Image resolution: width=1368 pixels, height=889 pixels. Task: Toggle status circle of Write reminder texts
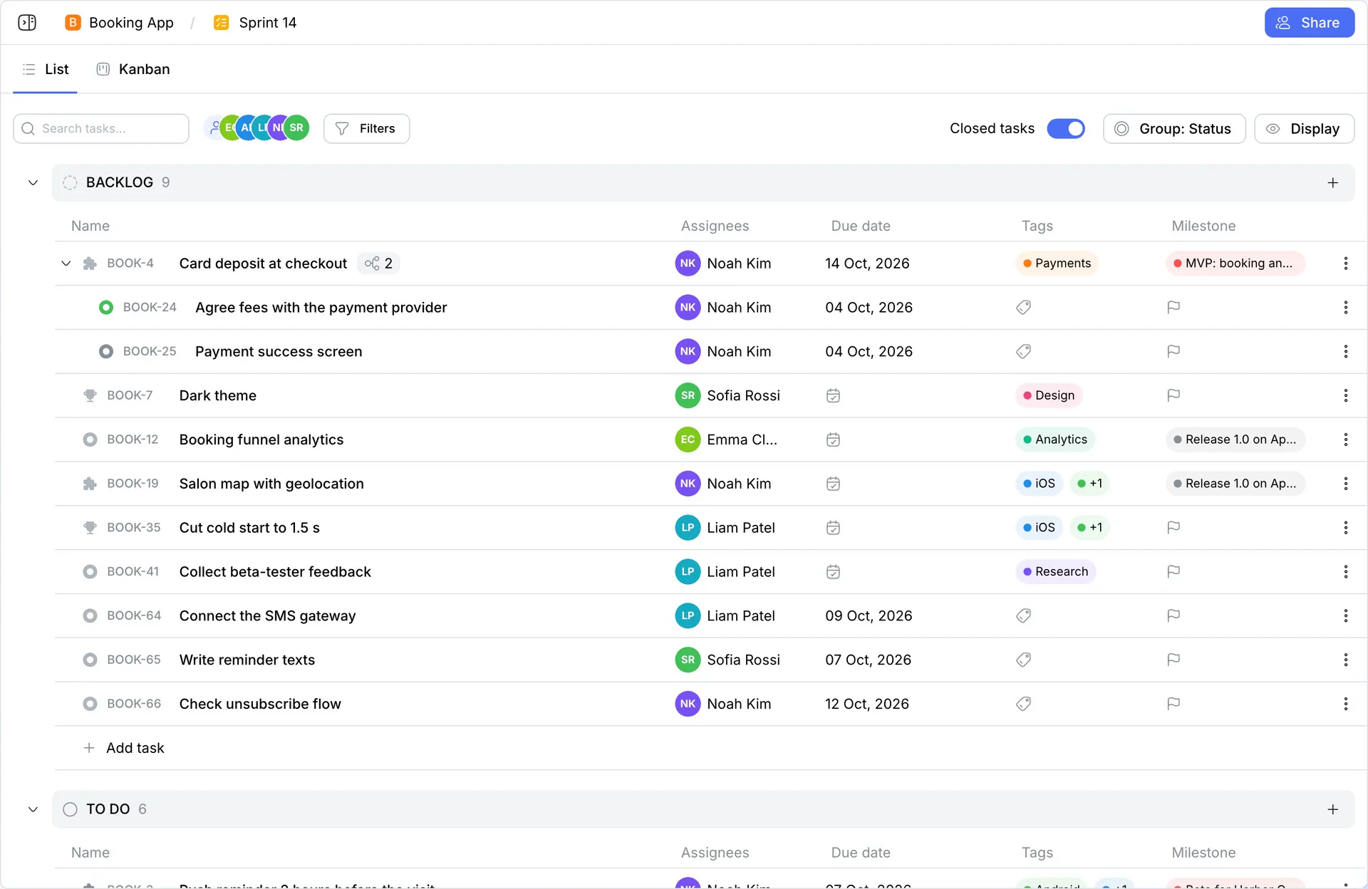(90, 660)
